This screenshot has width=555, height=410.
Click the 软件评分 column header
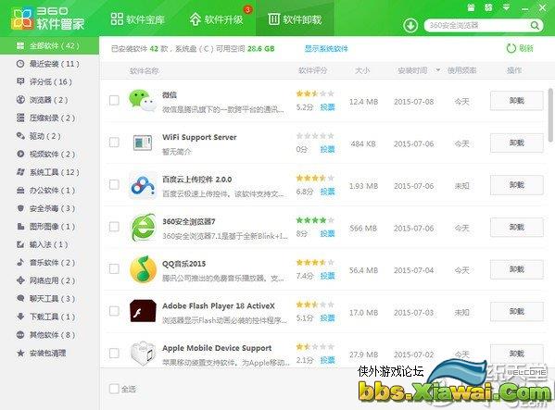[x=312, y=70]
